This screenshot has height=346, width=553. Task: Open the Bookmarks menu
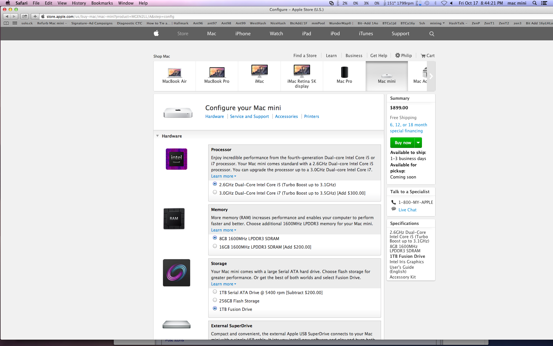[x=102, y=3]
